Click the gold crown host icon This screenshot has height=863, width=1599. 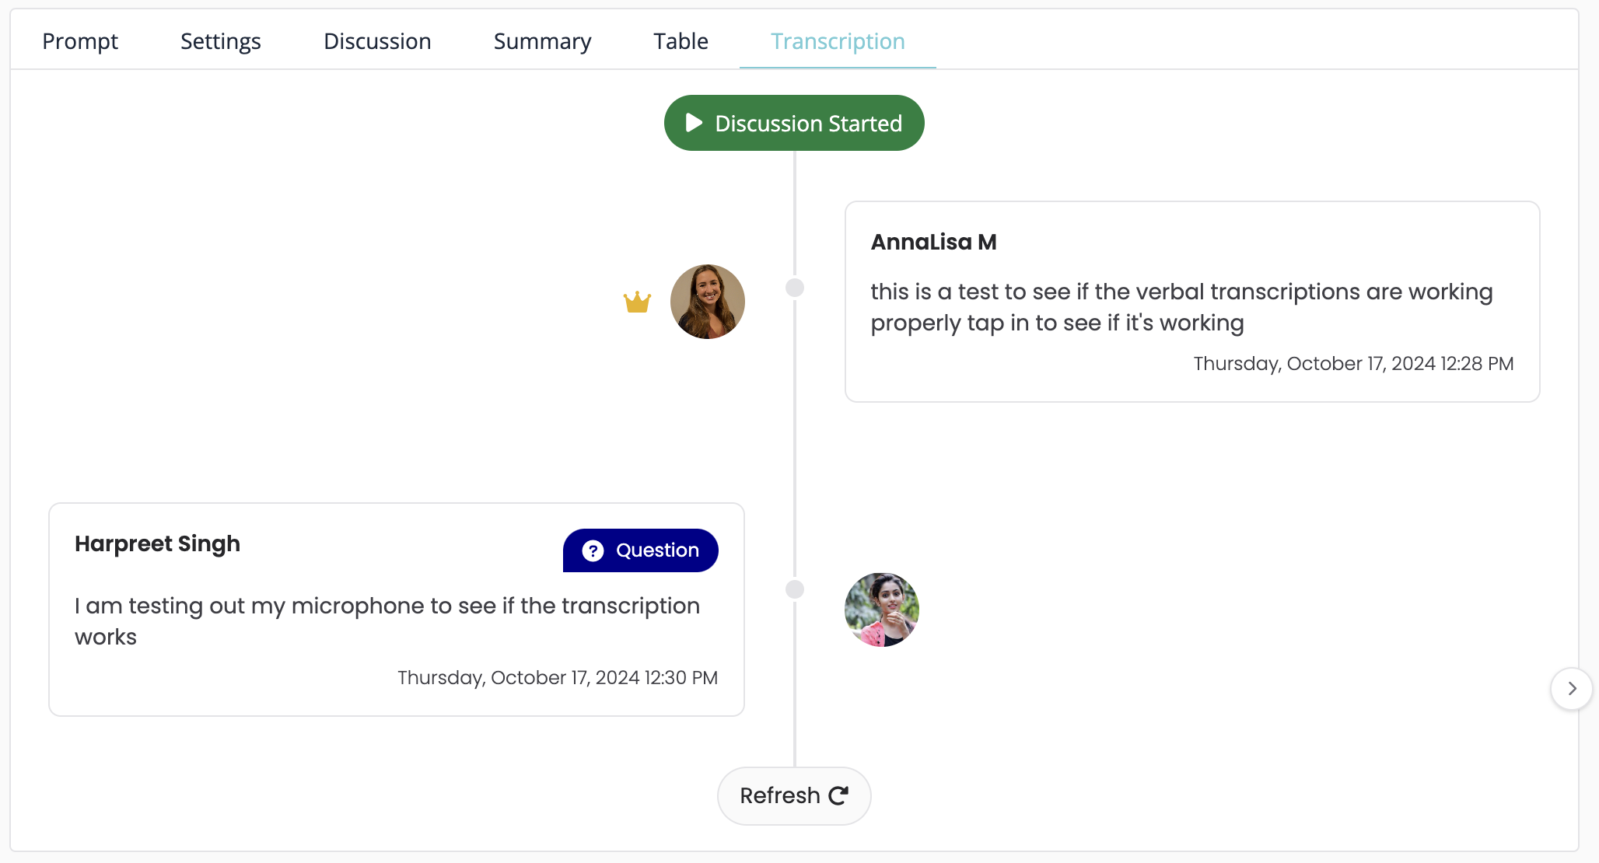(x=637, y=302)
